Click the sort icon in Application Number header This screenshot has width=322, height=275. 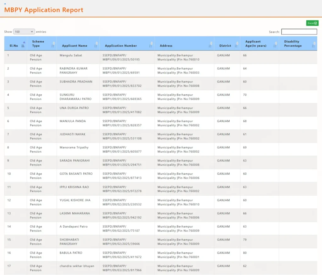(x=151, y=45)
